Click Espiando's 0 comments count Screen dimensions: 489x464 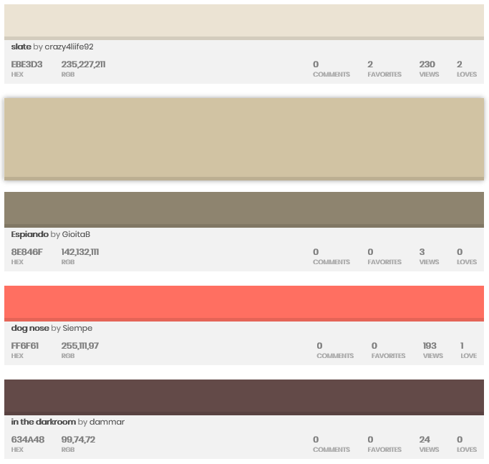pos(316,252)
